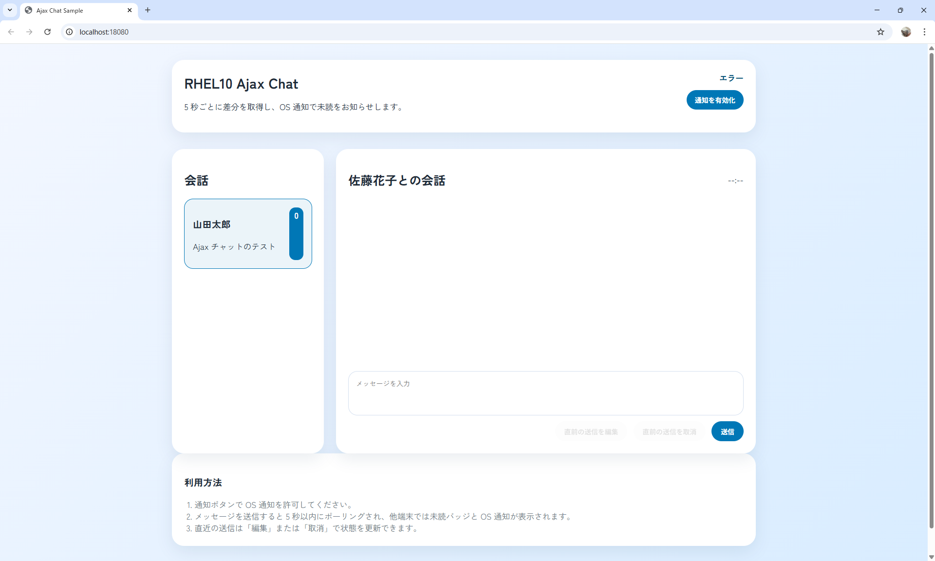Click the 送信 send button
The image size is (935, 561).
(727, 431)
